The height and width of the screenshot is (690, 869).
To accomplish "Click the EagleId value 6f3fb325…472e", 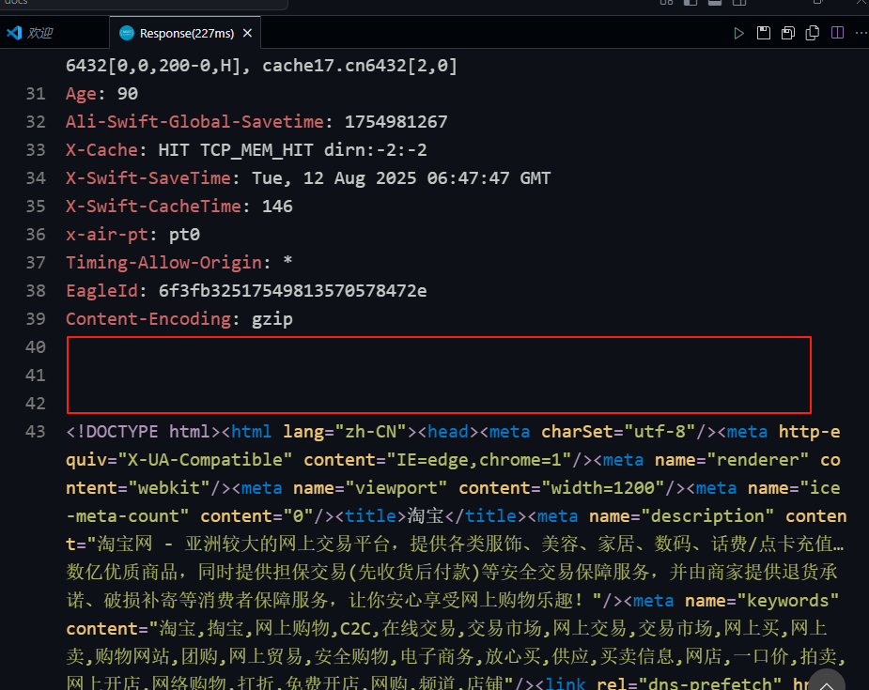I will (292, 291).
